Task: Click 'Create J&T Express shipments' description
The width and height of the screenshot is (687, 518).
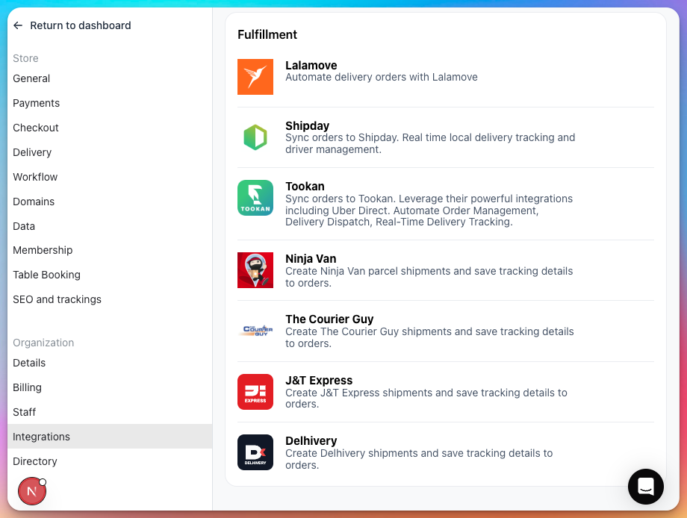Action: [x=426, y=398]
